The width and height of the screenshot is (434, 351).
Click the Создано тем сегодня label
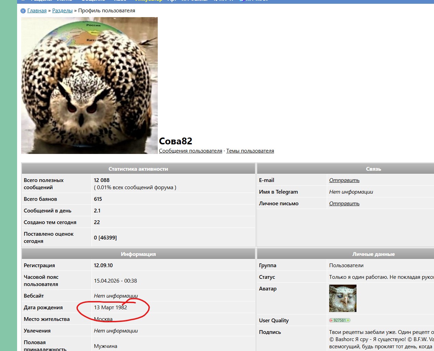(x=50, y=222)
